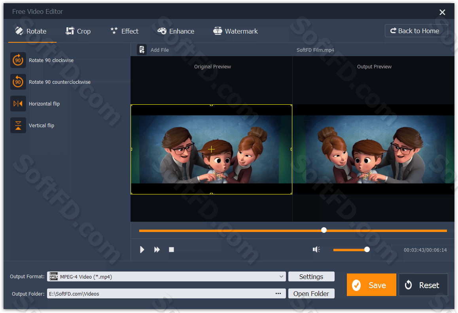Play the video preview
458x313 pixels.
pyautogui.click(x=142, y=250)
